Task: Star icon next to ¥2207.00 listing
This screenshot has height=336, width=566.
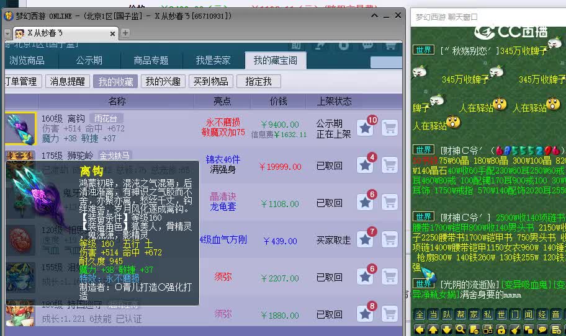Action: pos(366,276)
